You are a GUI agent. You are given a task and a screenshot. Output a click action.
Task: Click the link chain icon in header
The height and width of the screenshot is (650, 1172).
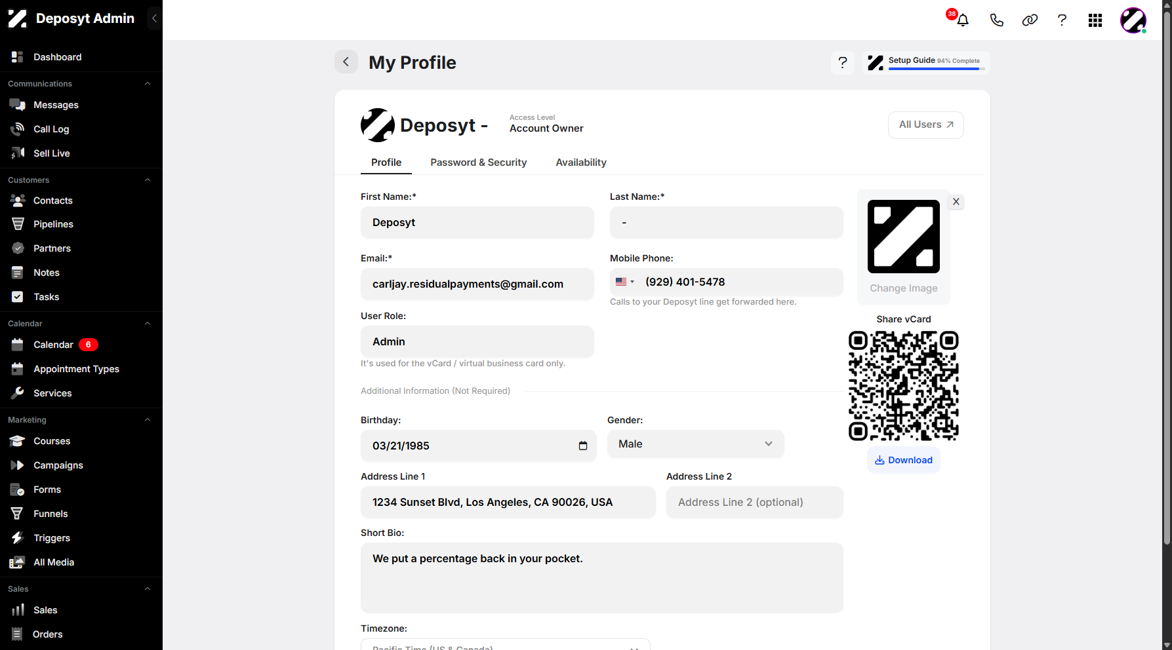(1030, 20)
